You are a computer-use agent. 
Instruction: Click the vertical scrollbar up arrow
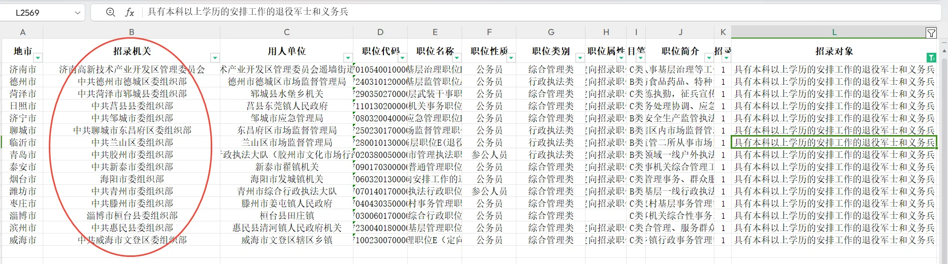point(944,51)
